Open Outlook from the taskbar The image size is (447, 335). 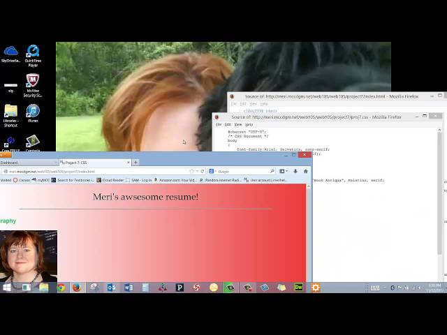(x=112, y=288)
